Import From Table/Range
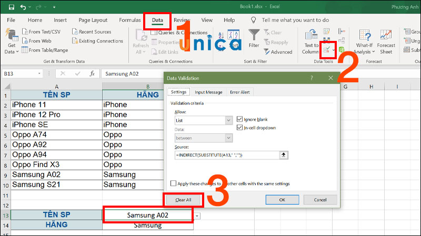This screenshot has height=236, width=421. point(45,50)
